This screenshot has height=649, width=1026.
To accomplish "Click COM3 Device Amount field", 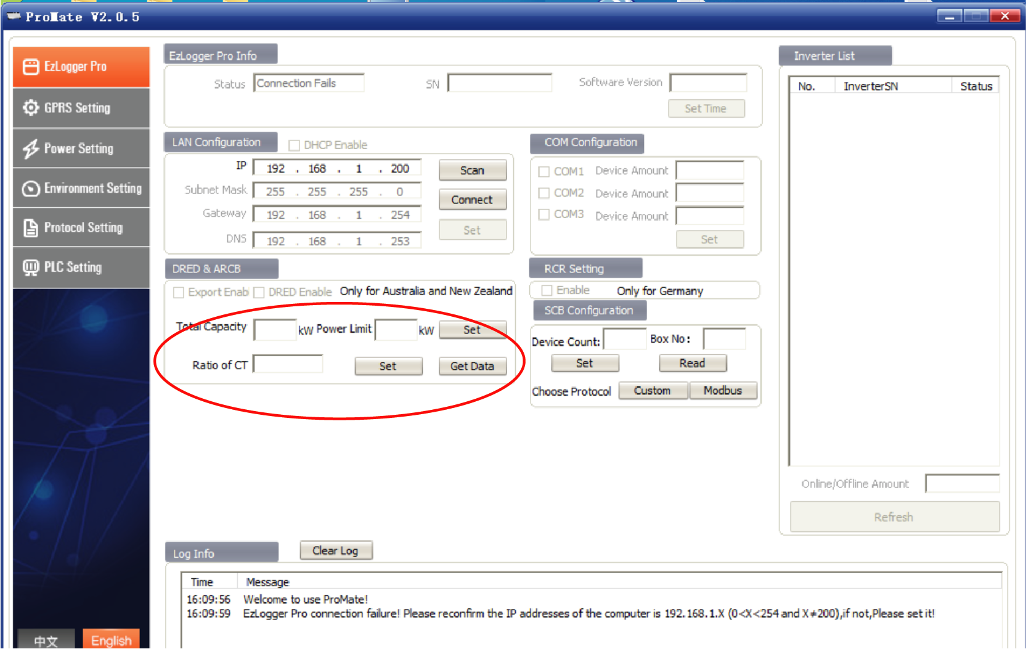I will (x=710, y=216).
